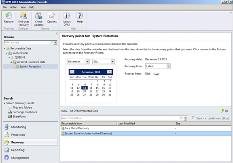Sort by Last Modified column header
This screenshot has width=233, height=163.
146,124
